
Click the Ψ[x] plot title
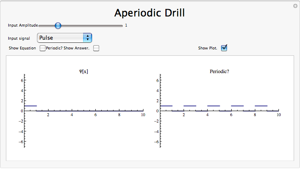tap(84, 71)
